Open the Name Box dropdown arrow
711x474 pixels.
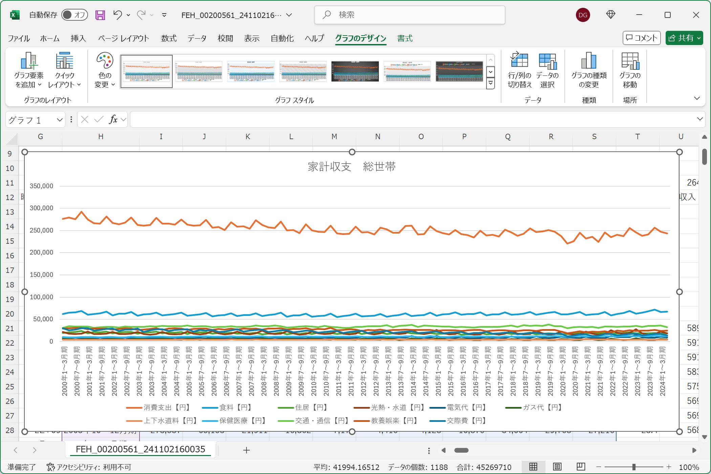(x=60, y=120)
